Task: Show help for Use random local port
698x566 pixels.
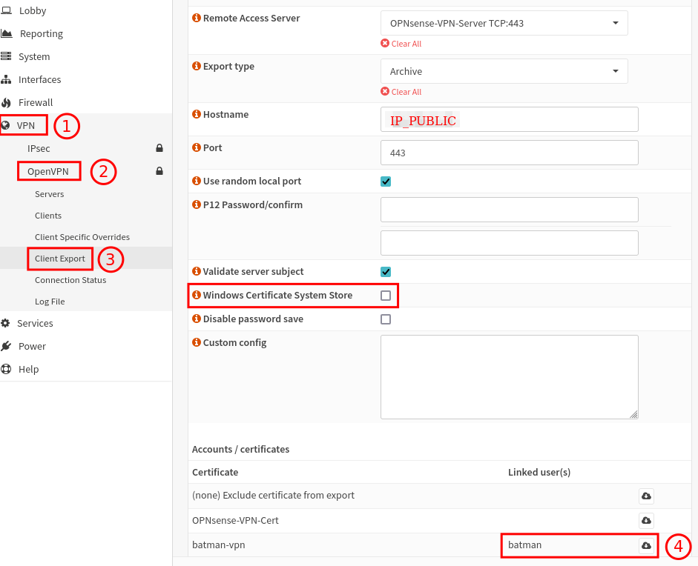Action: click(x=197, y=181)
